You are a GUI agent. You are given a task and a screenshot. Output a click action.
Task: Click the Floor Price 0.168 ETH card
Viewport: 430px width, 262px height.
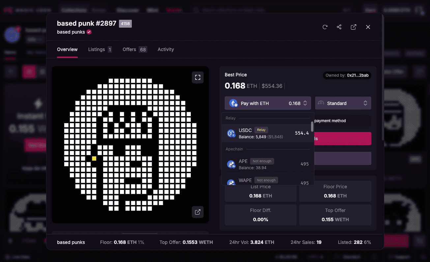coord(335,191)
